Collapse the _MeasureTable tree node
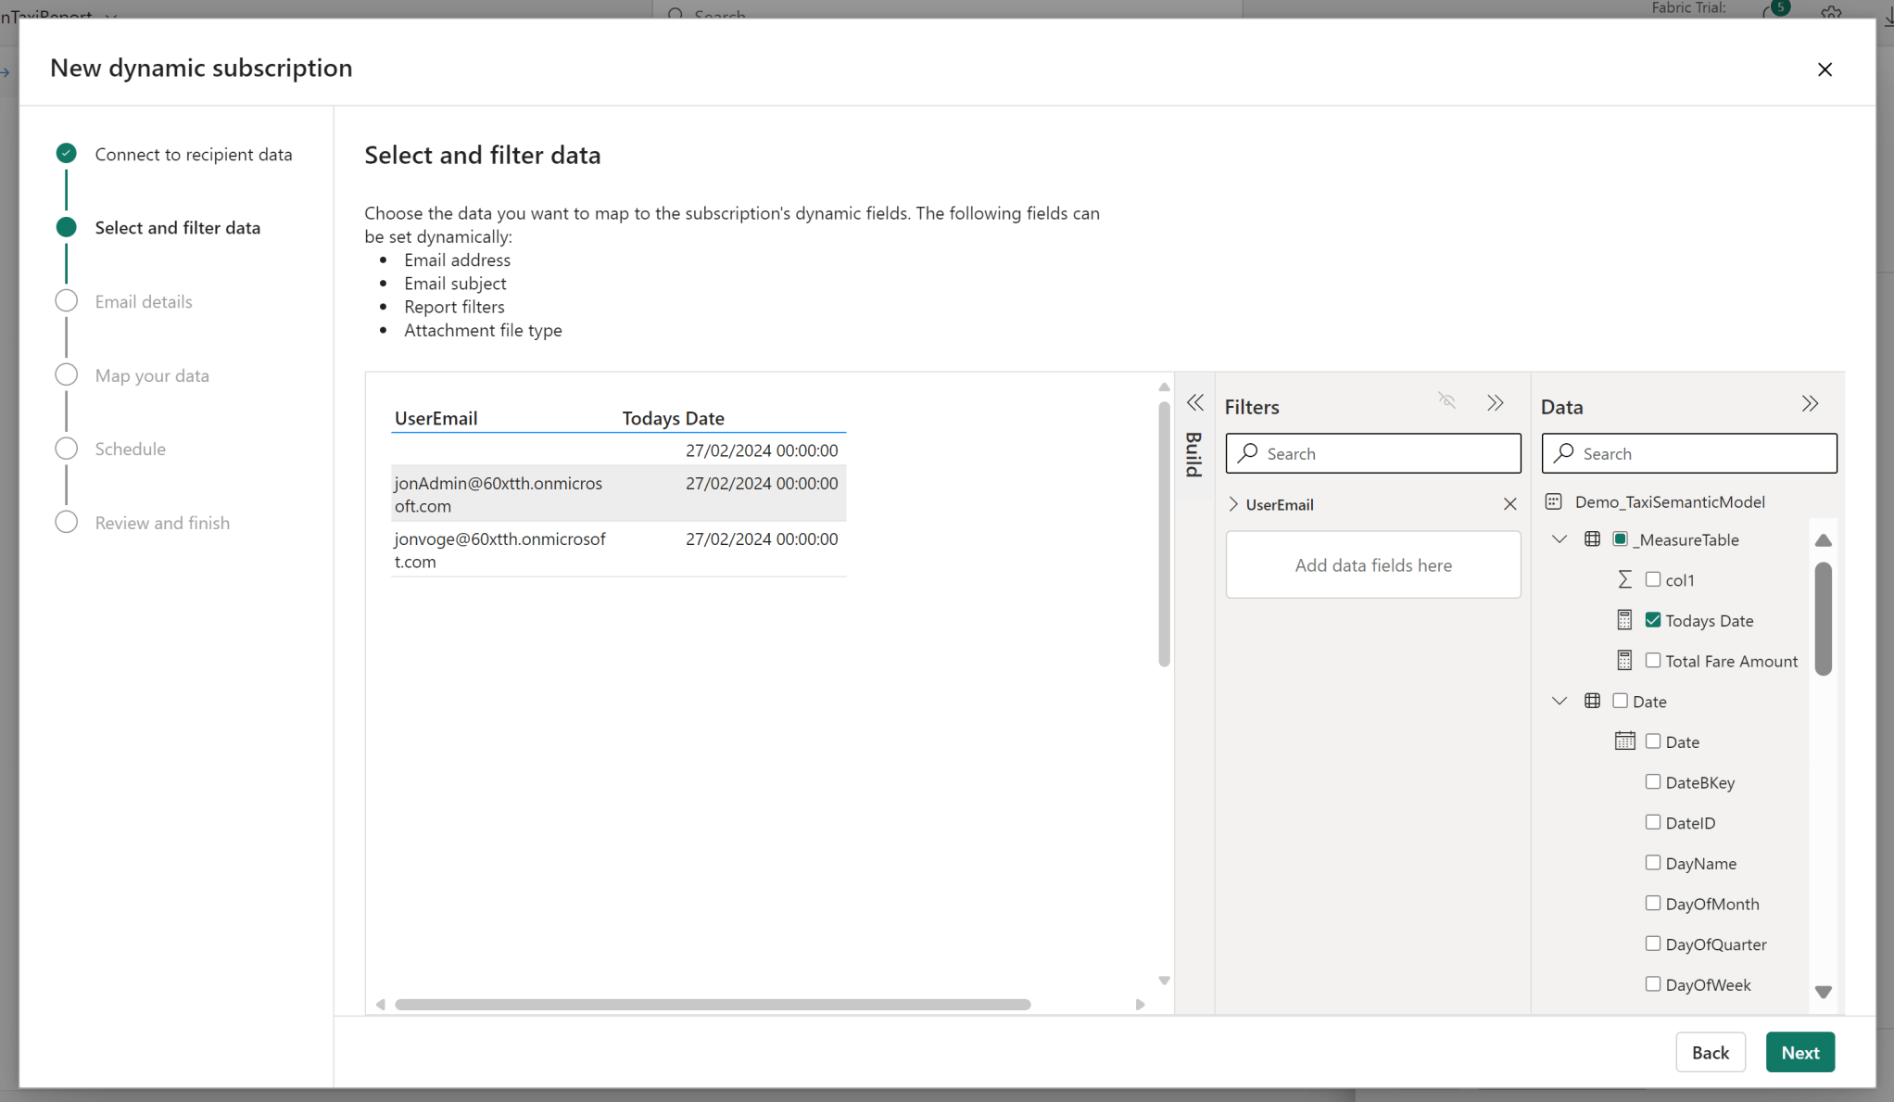The height and width of the screenshot is (1102, 1894). click(1559, 538)
